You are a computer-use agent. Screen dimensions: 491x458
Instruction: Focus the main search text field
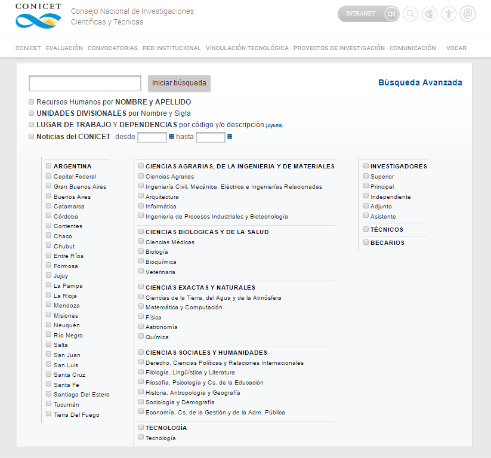click(x=85, y=83)
